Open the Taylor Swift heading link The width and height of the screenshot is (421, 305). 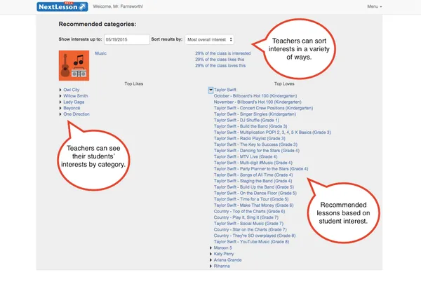225,90
